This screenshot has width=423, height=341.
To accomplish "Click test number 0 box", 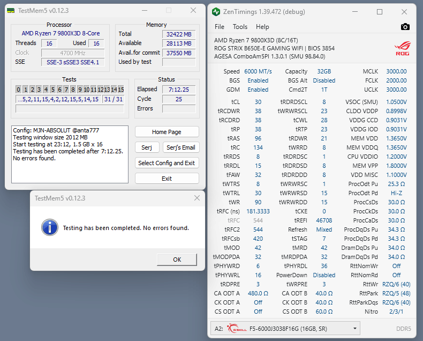I will [18, 90].
